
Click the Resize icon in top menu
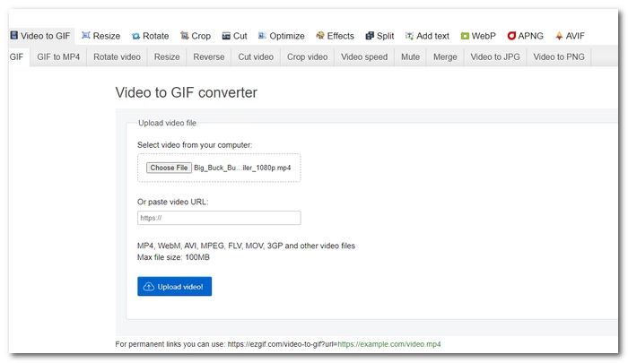[86, 35]
